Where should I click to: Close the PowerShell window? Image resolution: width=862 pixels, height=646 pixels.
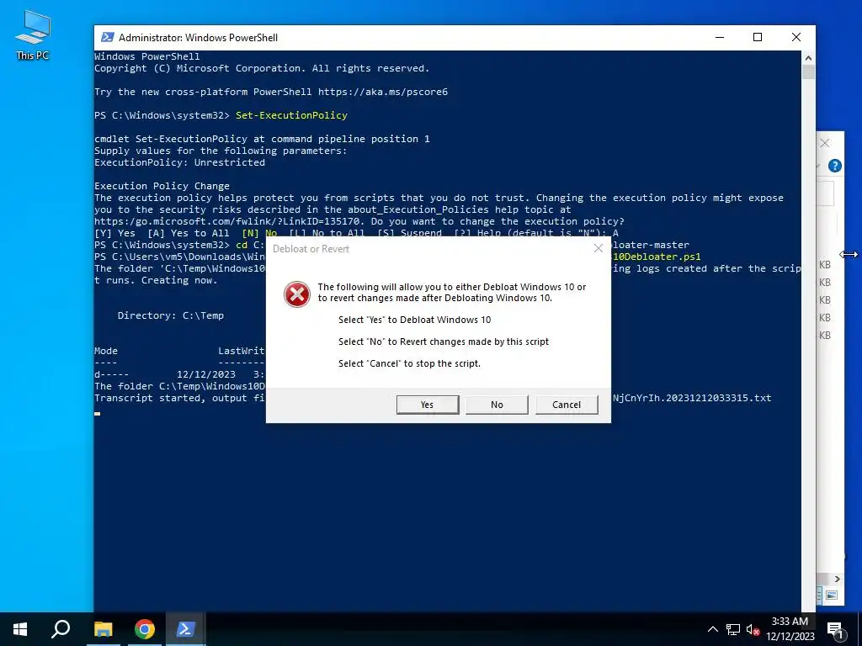coord(796,37)
